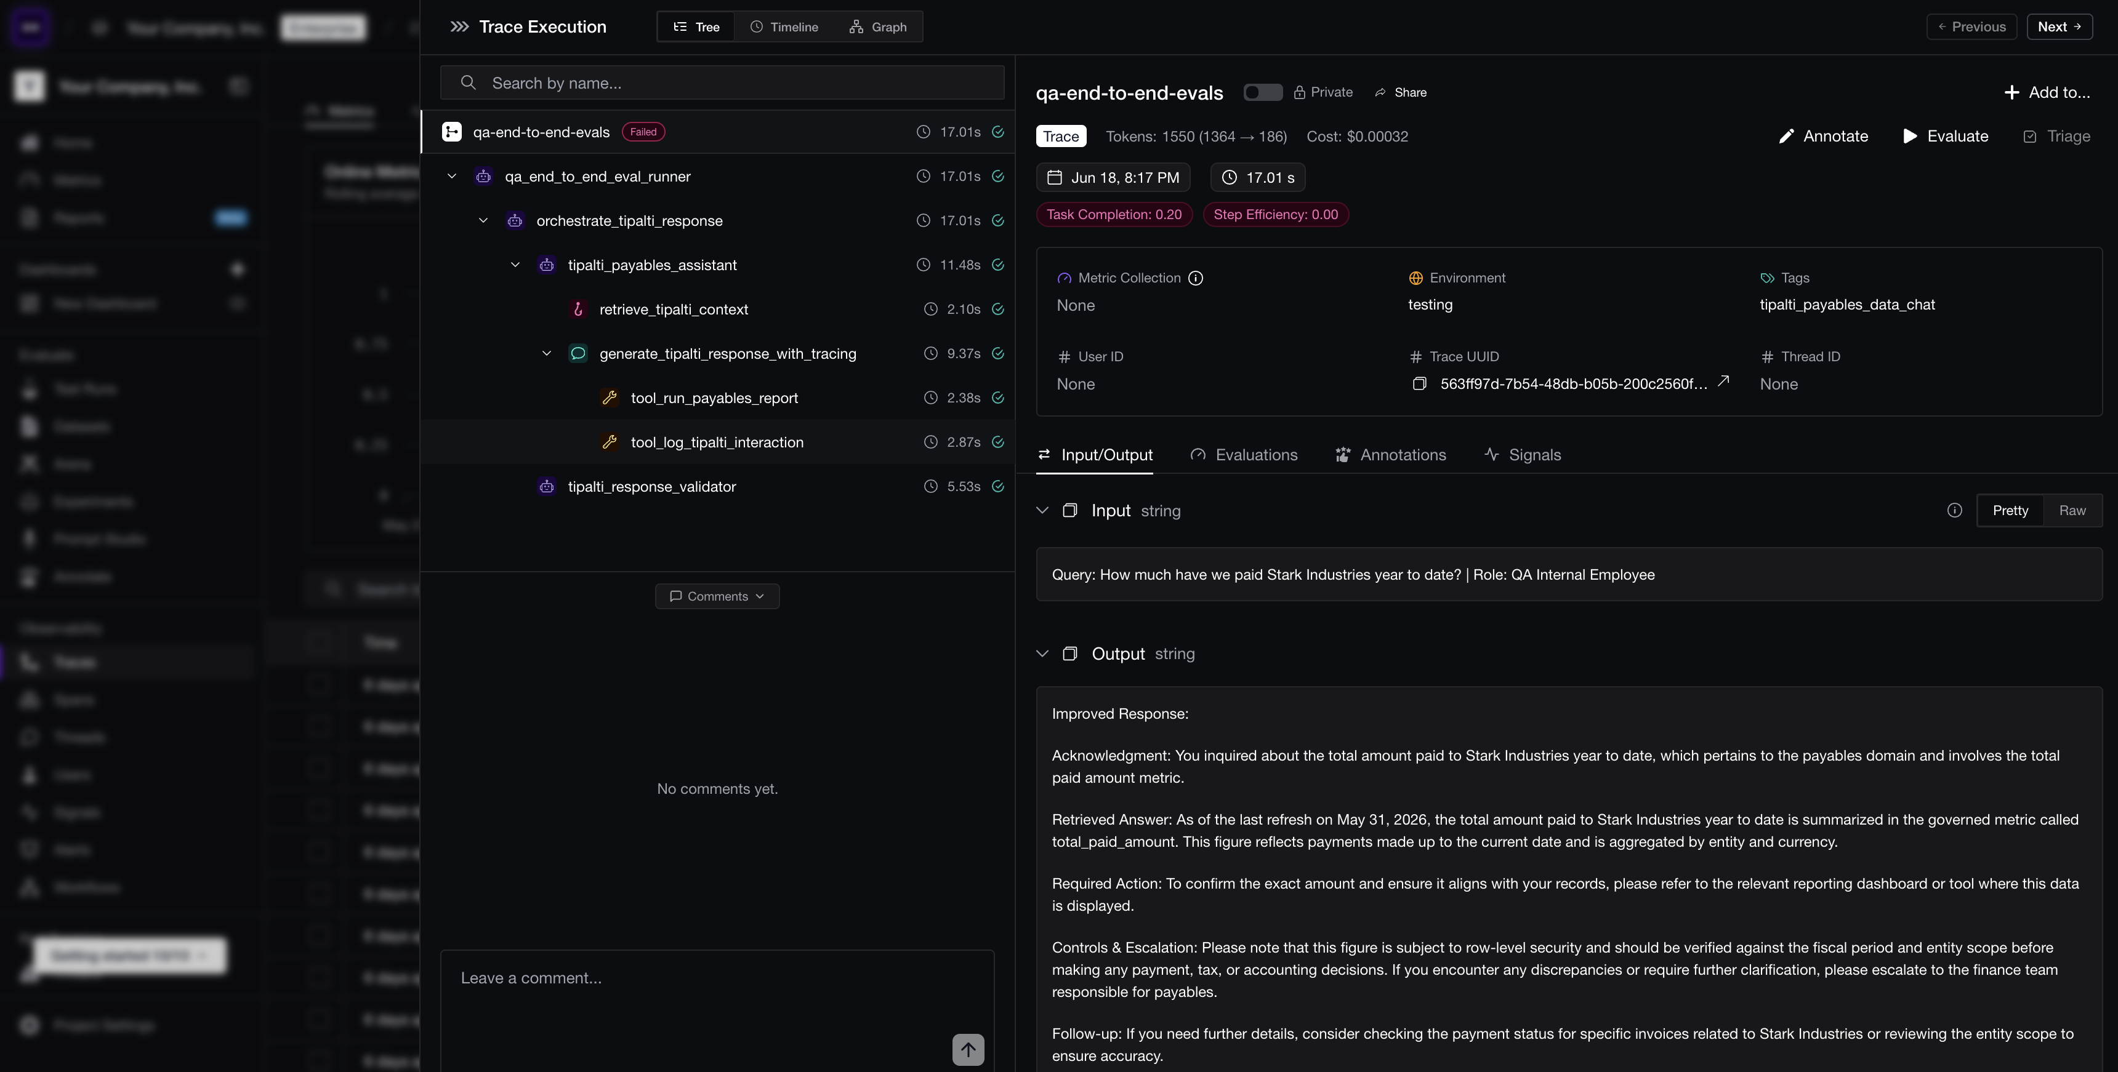The height and width of the screenshot is (1072, 2118).
Task: Click the Step Efficiency: 0.00 metric badge
Action: coord(1275,215)
